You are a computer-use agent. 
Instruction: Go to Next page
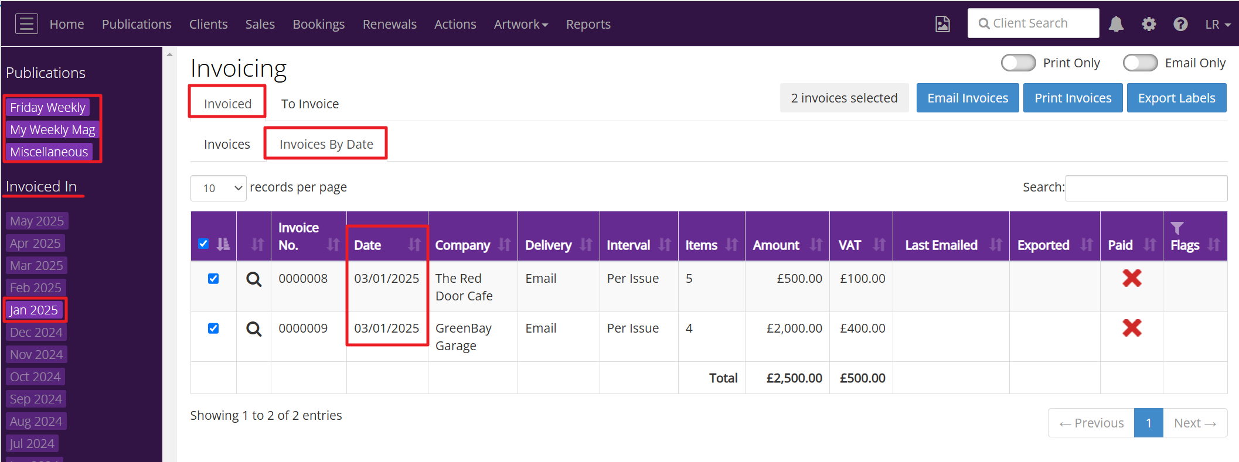(x=1195, y=423)
